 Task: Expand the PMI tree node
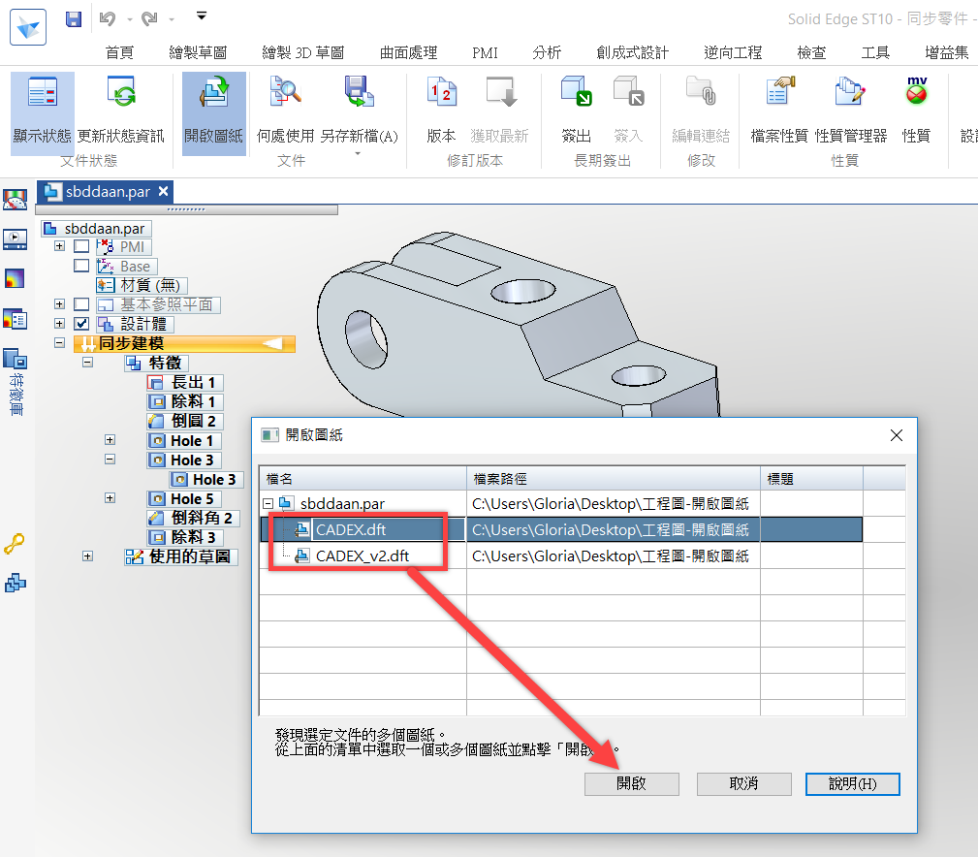pyautogui.click(x=59, y=246)
